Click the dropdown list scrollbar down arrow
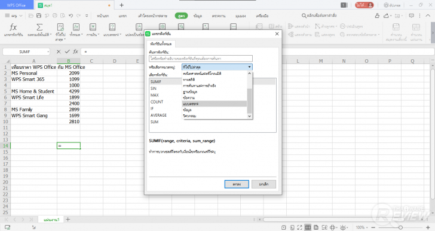 tap(249, 116)
